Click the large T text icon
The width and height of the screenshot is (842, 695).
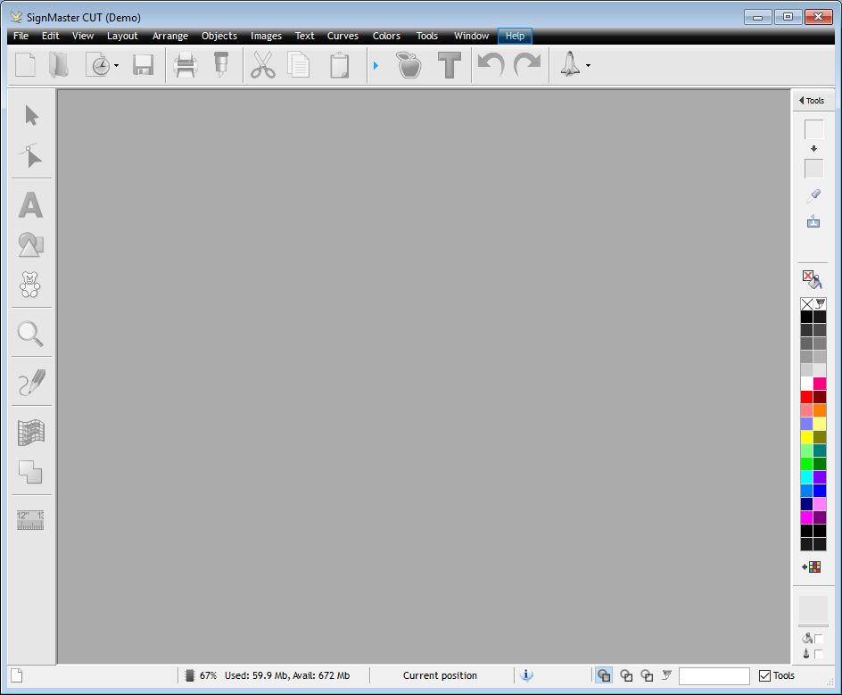[450, 65]
